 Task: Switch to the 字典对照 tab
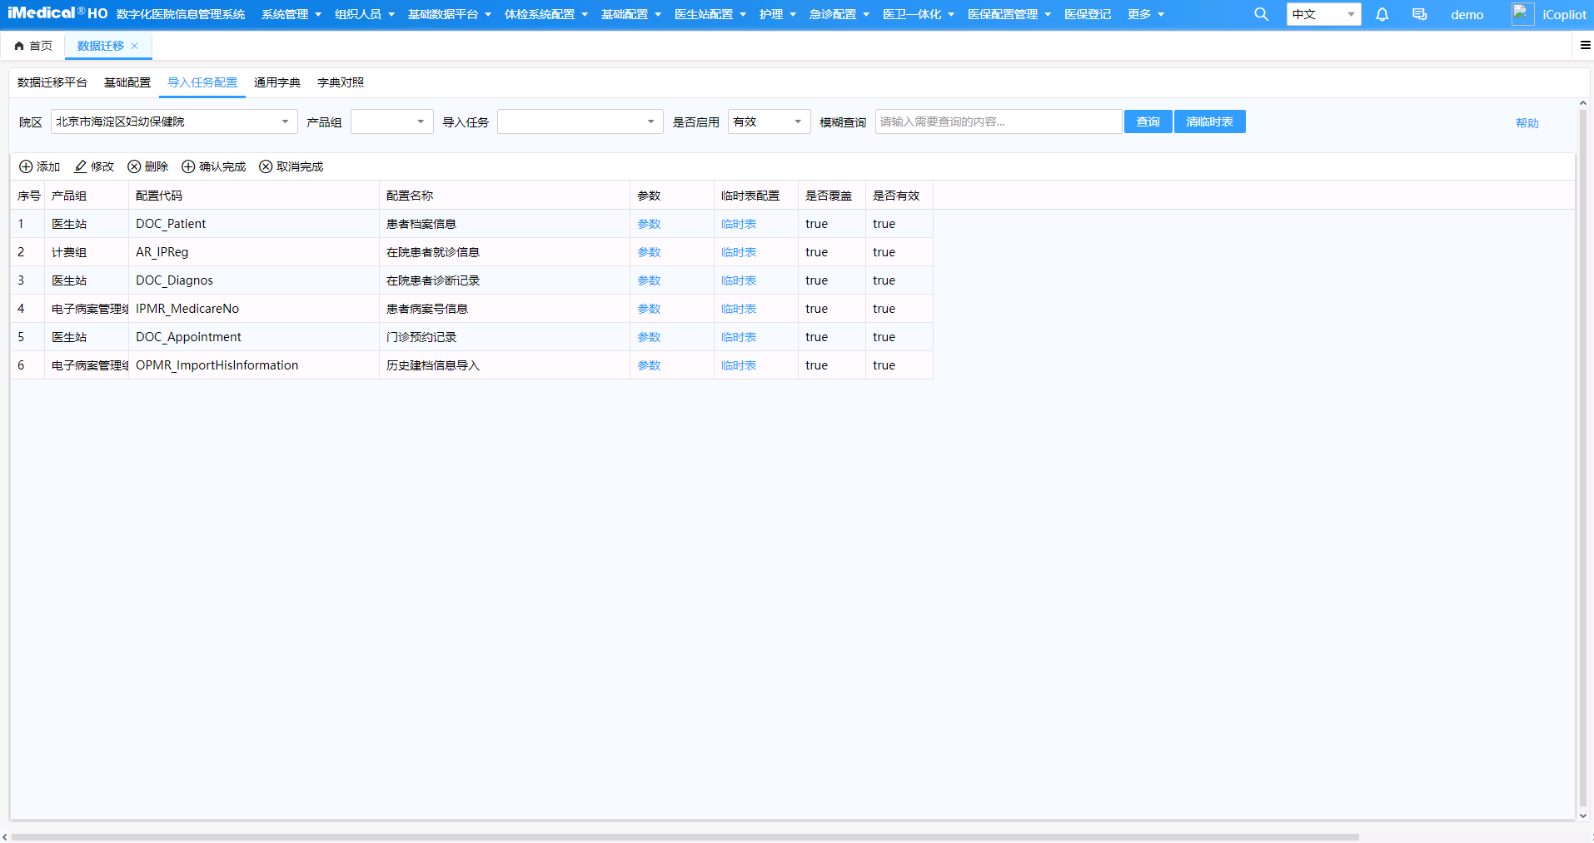click(x=340, y=82)
